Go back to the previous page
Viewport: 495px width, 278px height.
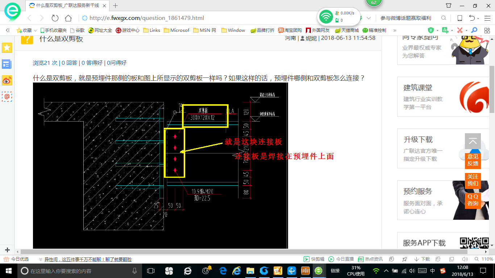[29, 18]
